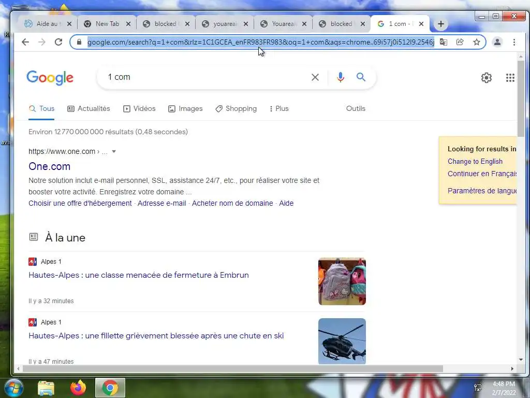Open the 'Adresse e-mail' sitelink
The width and height of the screenshot is (530, 398).
click(x=162, y=203)
